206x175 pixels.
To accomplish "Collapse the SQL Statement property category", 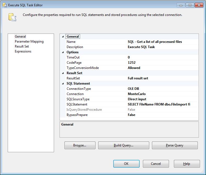I will [63, 84].
